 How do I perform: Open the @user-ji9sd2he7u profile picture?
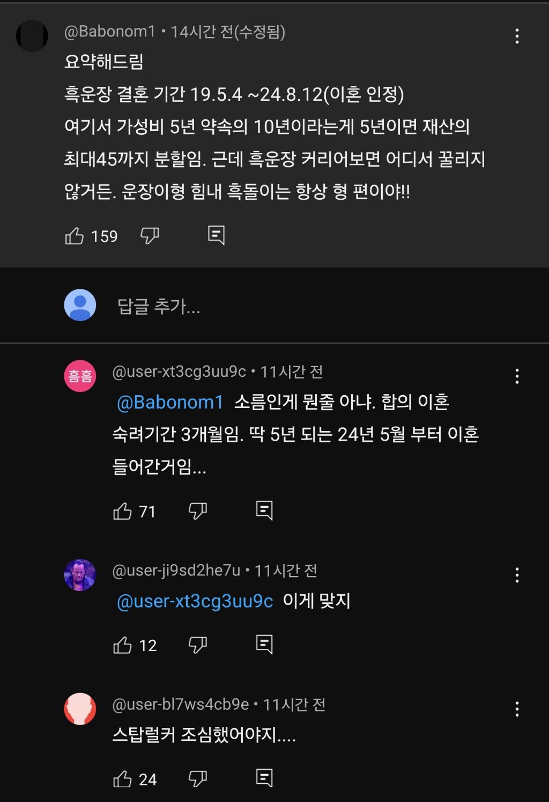(80, 575)
